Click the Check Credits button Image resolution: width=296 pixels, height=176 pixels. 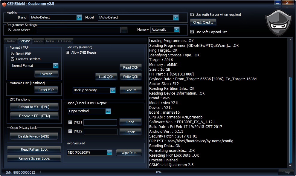pyautogui.click(x=203, y=22)
